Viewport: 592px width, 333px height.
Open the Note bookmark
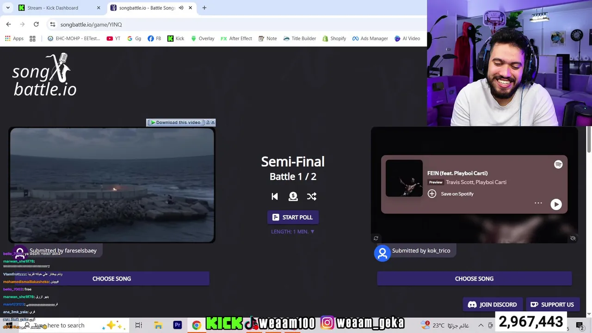[268, 38]
